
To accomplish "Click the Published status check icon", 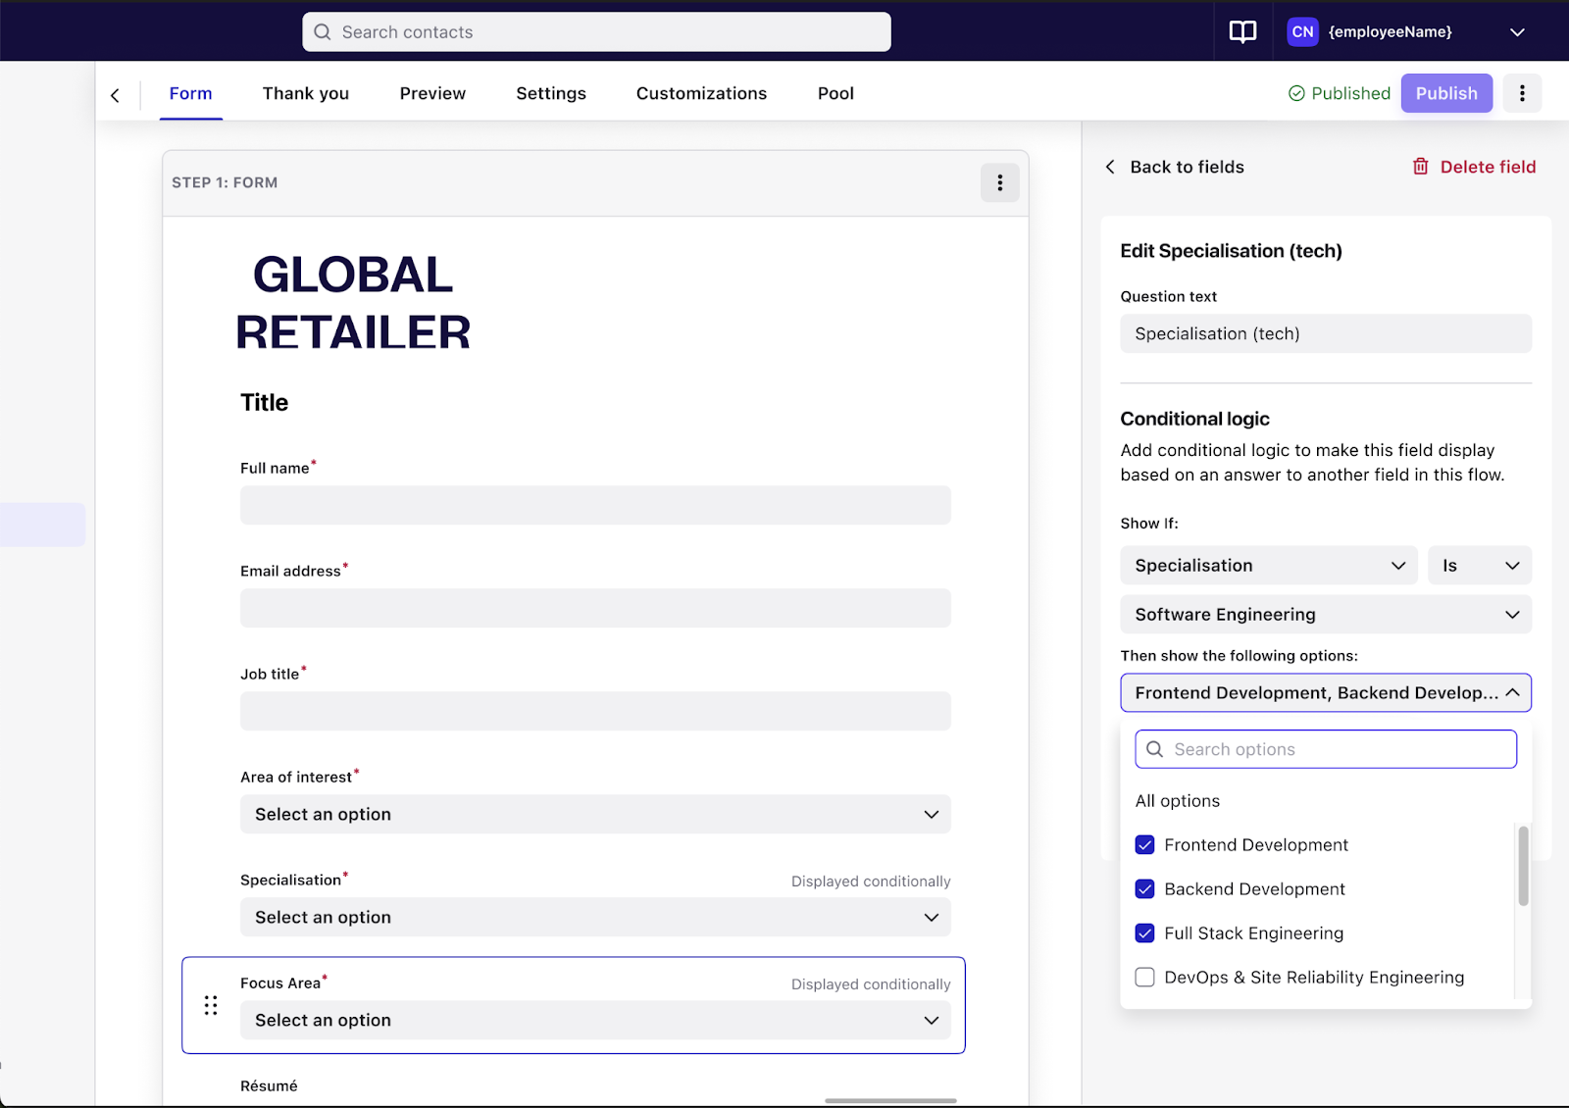I will 1296,93.
